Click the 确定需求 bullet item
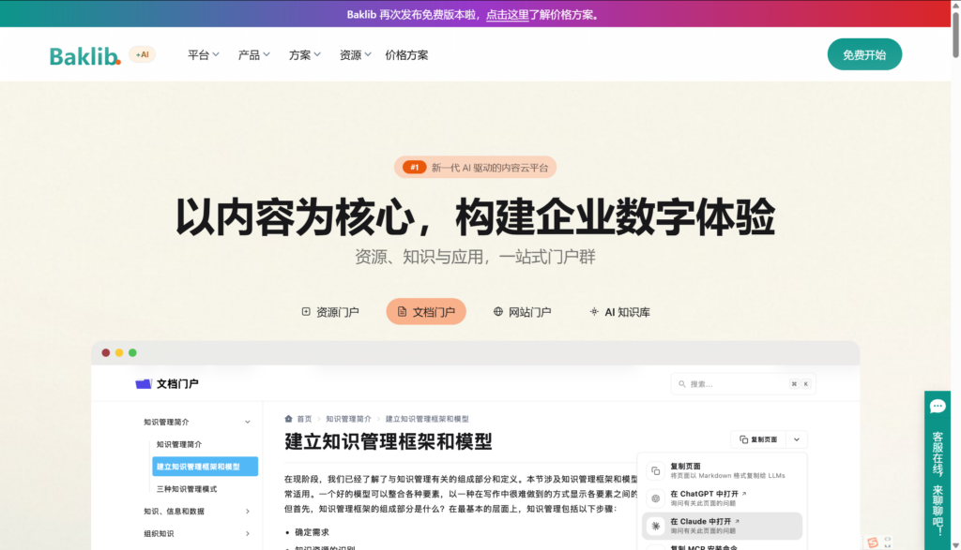961x550 pixels. tap(312, 532)
